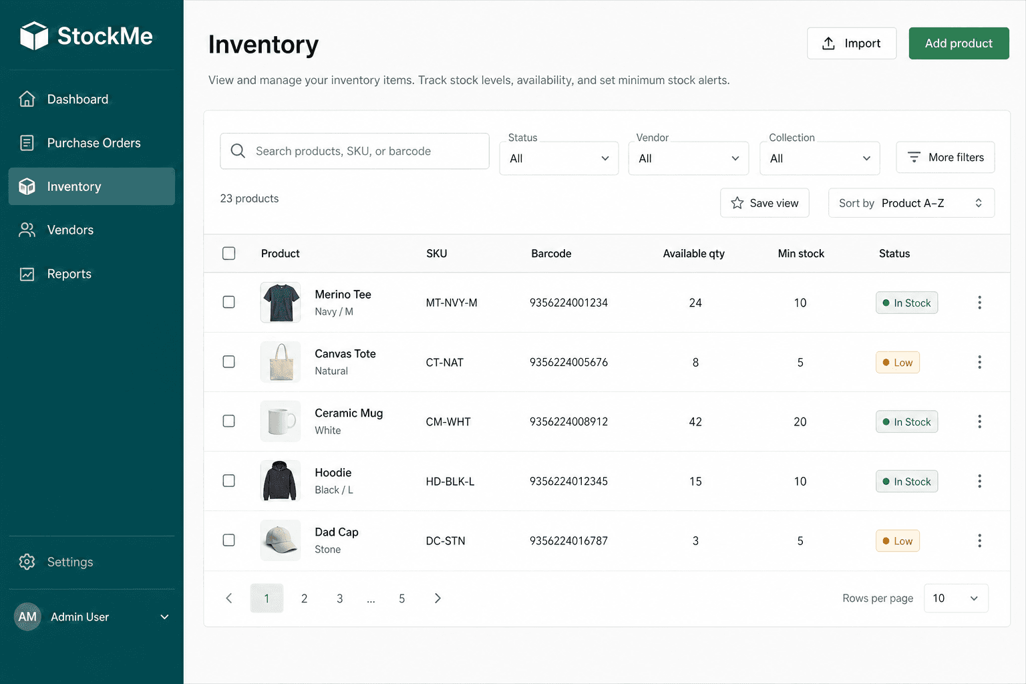This screenshot has width=1026, height=684.
Task: Click the In Stock badge for Hoodie
Action: point(906,482)
